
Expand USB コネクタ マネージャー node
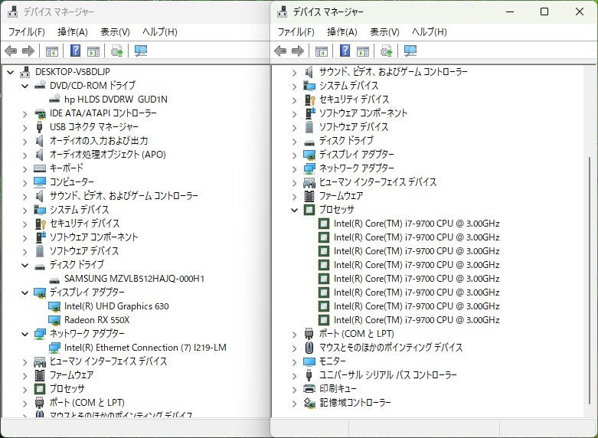25,127
